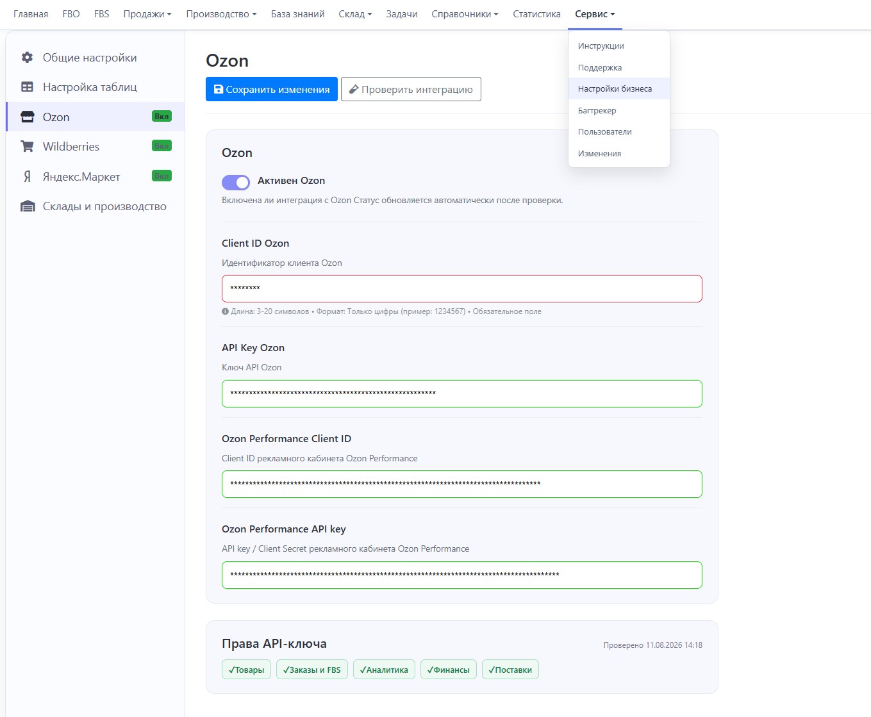Click the Вкл badge on the Яндекс.Маркет row
Screen dimensions: 871x717
click(162, 176)
